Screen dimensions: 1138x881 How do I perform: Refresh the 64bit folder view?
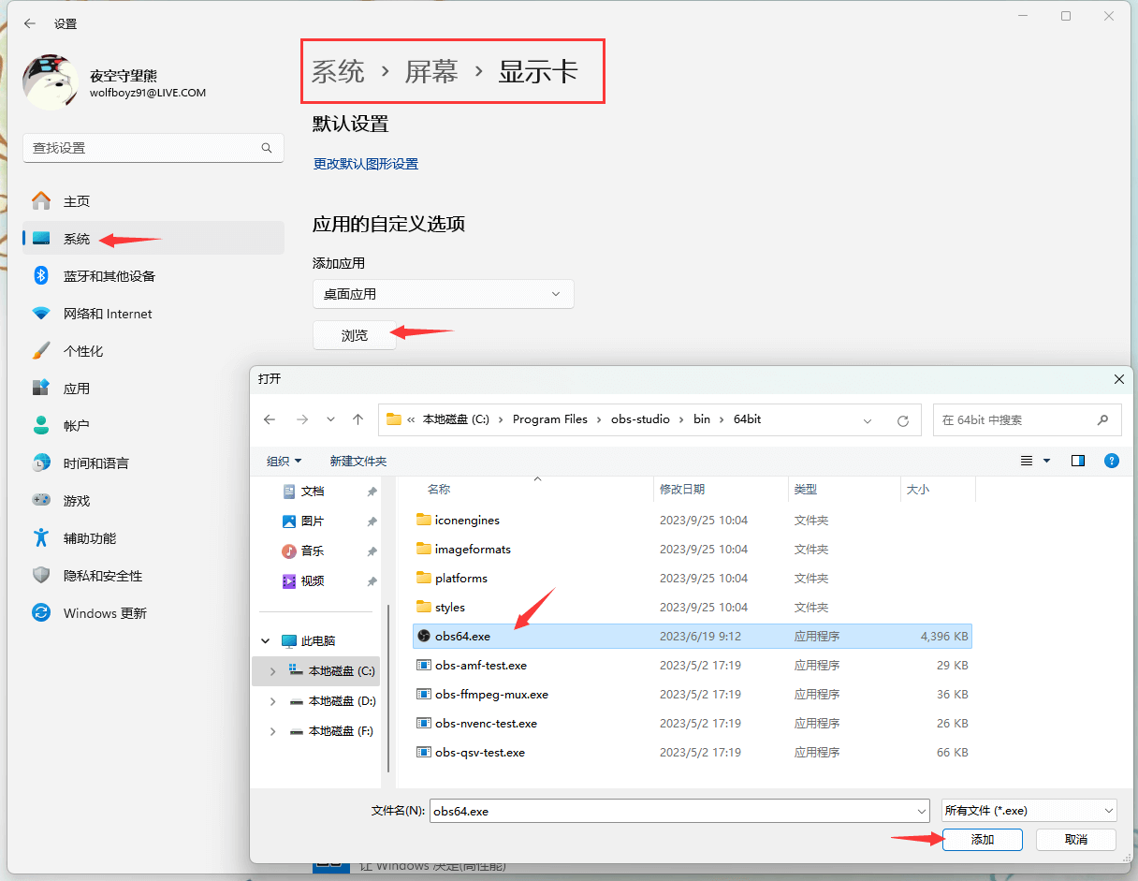pos(903,420)
